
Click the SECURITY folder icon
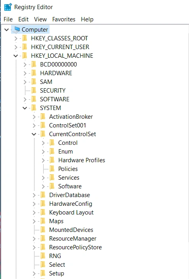click(x=34, y=90)
